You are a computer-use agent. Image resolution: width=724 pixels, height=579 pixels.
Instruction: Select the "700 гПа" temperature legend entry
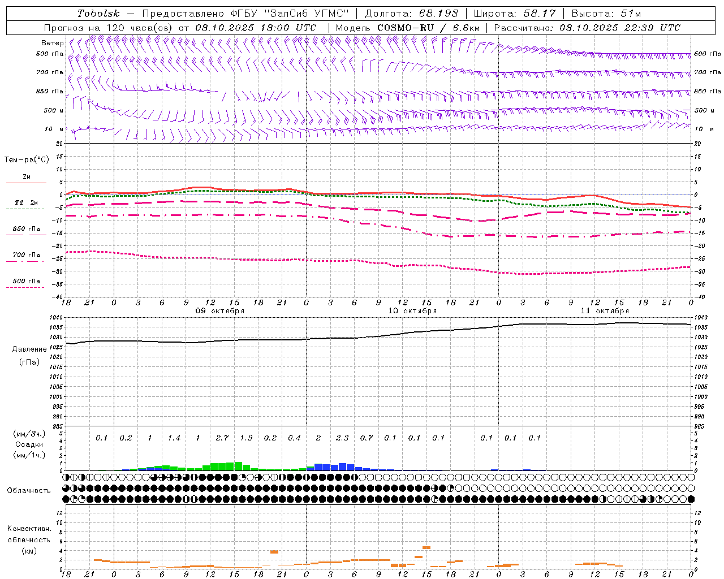[x=27, y=255]
